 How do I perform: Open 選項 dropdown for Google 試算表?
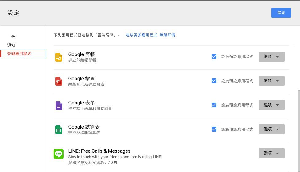click(x=271, y=129)
